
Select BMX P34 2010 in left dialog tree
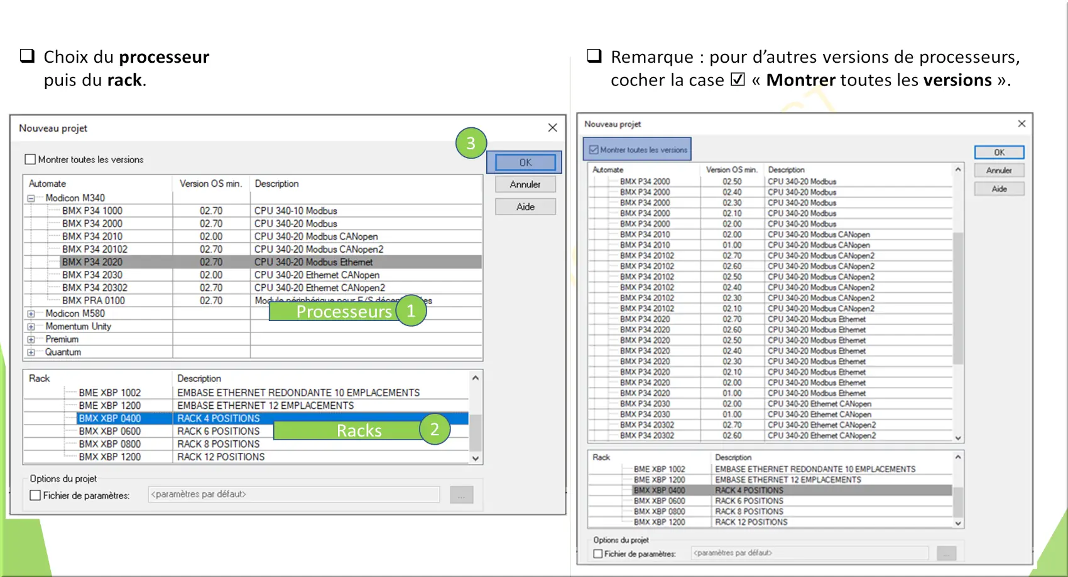[92, 236]
